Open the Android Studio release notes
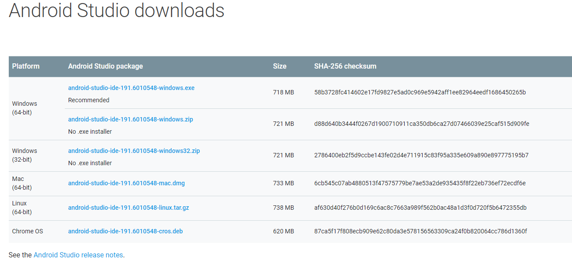This screenshot has width=572, height=267. pos(78,255)
